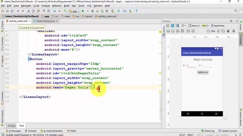The image size is (243, 136).
Task: Open the Palette side tab in preview
Action: coord(164,30)
